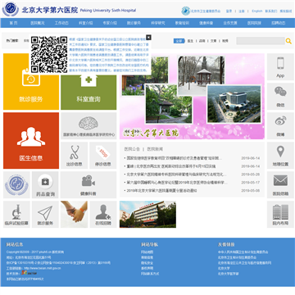
Task: Open the 工作动态 nav menu
Action: 61,23
